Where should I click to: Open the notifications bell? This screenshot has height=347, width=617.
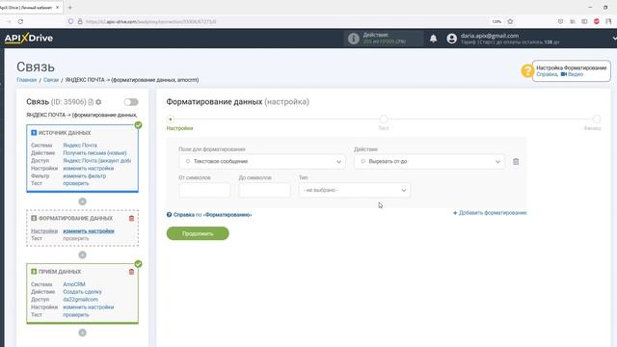[433, 39]
